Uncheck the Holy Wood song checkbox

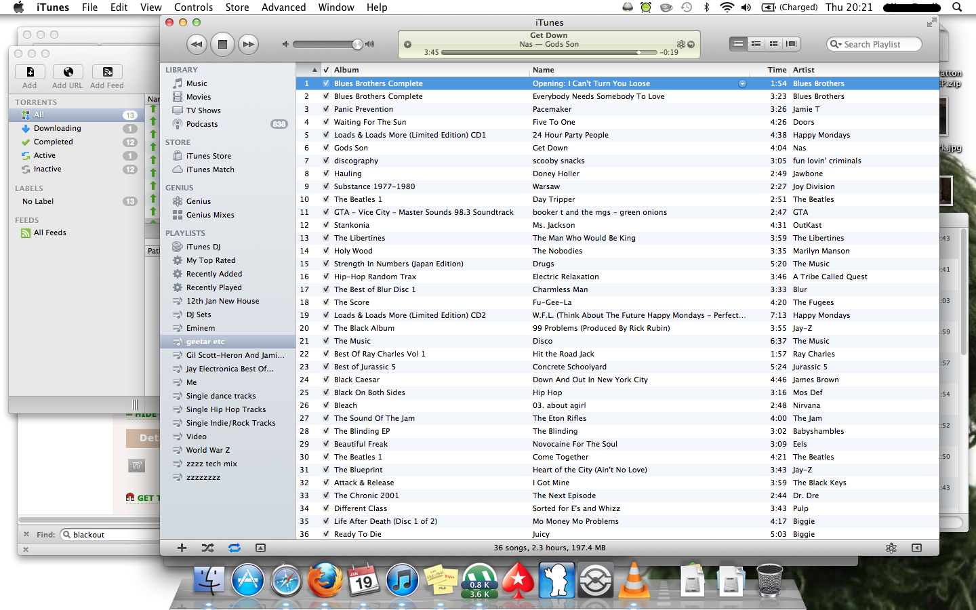coord(326,251)
